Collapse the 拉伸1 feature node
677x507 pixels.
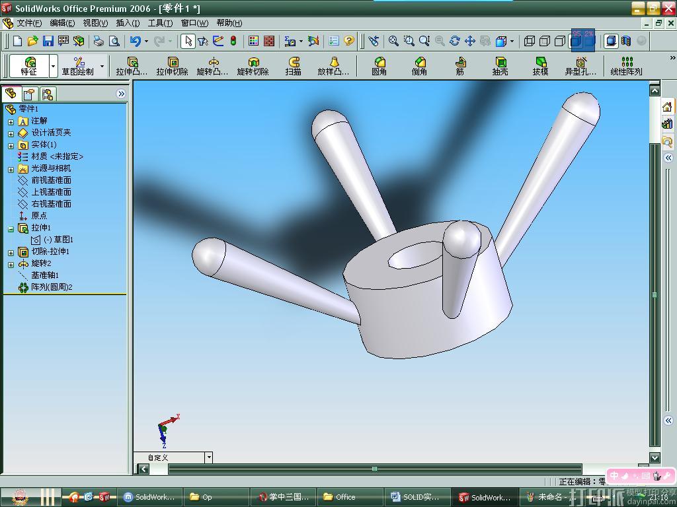click(x=11, y=228)
